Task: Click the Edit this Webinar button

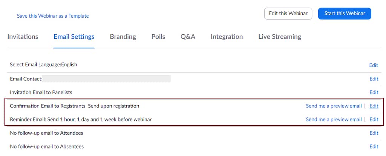Action: coord(288,14)
